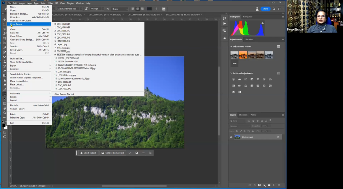This screenshot has height=189, width=343.
Task: Collapse the Adjustments presets section
Action: click(x=231, y=46)
